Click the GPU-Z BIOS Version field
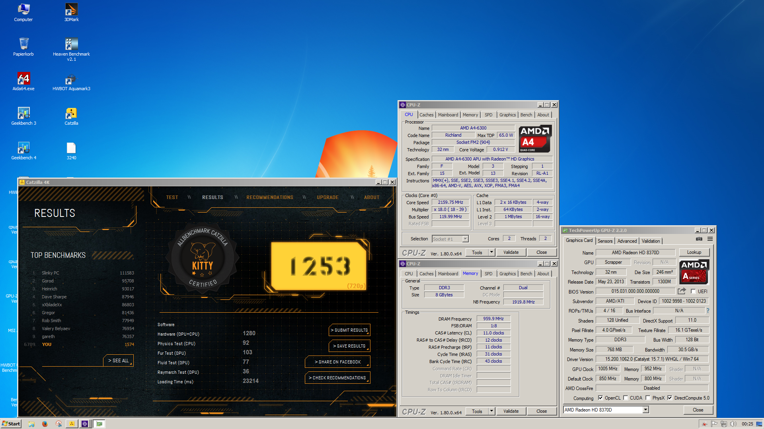The width and height of the screenshot is (764, 429). click(635, 291)
